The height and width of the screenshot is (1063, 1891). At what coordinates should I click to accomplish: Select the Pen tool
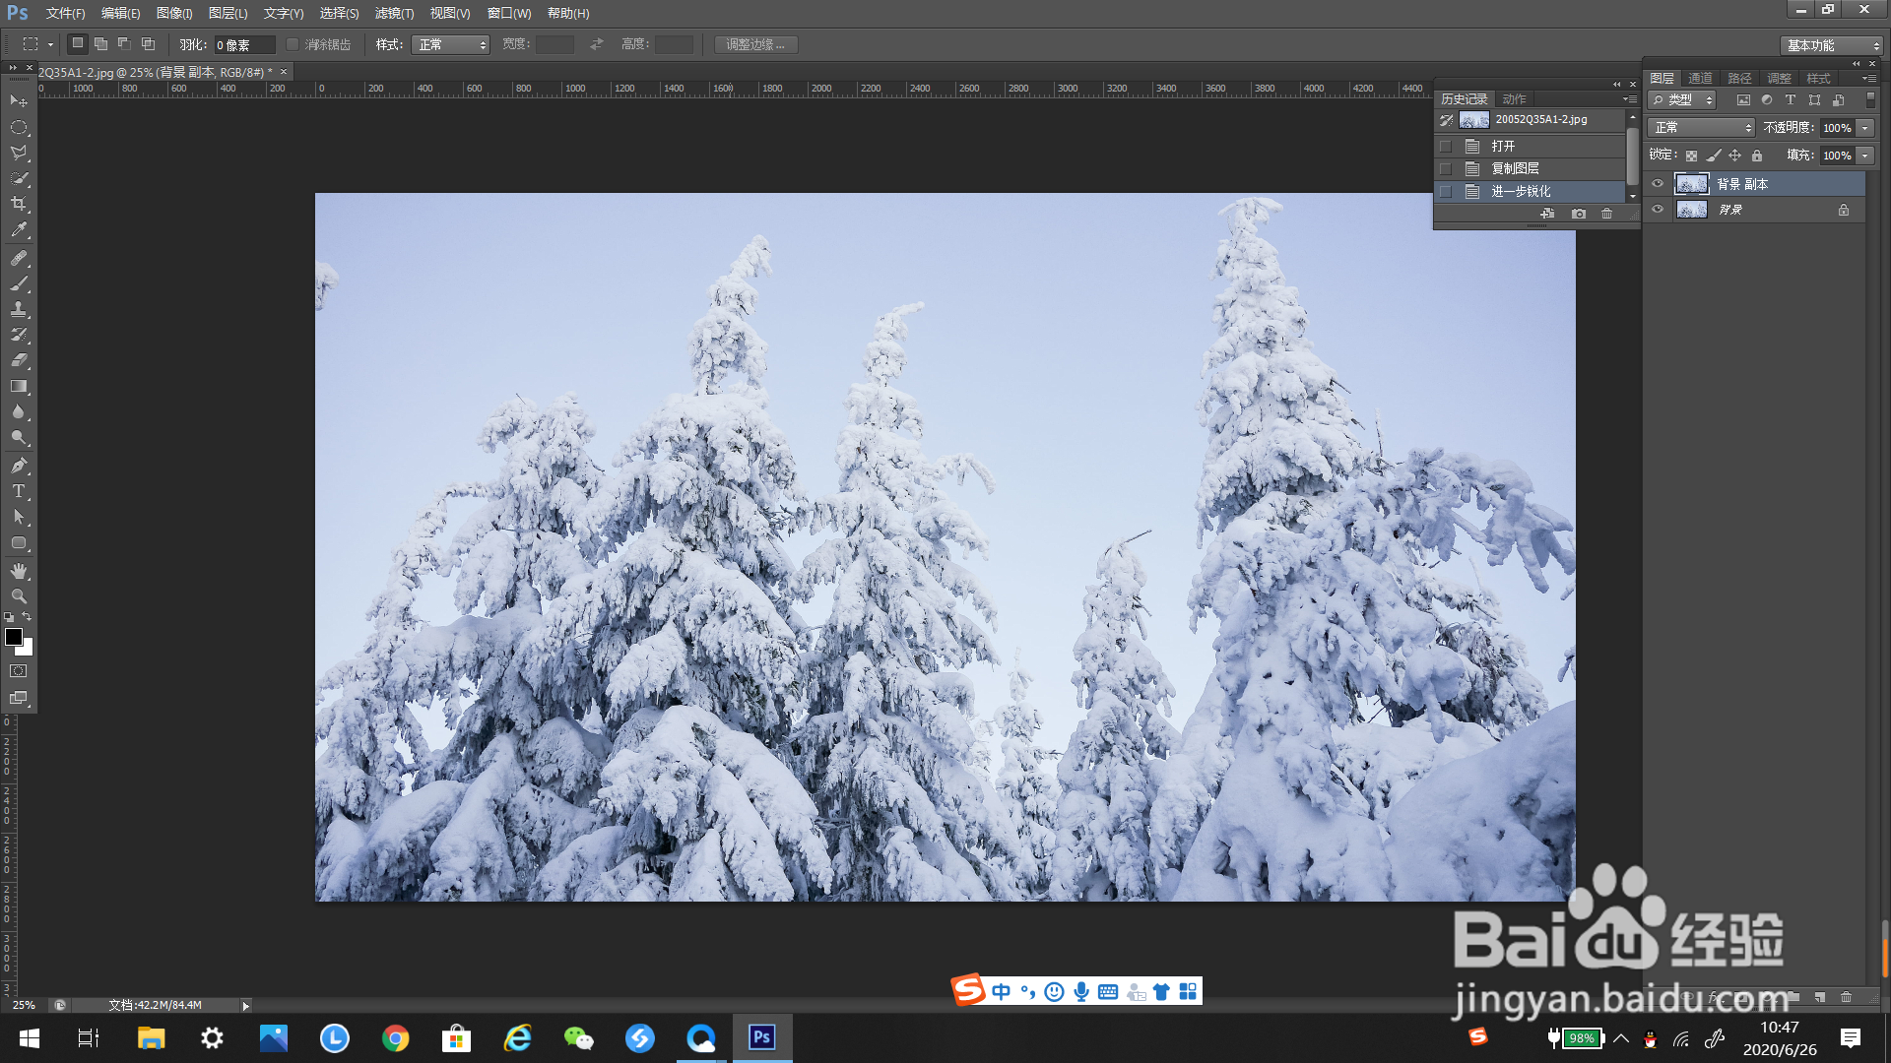[x=19, y=466]
